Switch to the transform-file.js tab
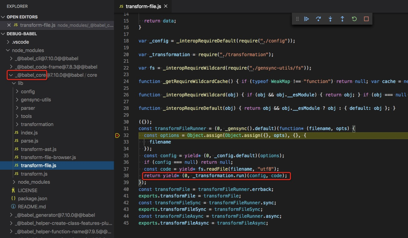408x238 pixels. coord(142,6)
